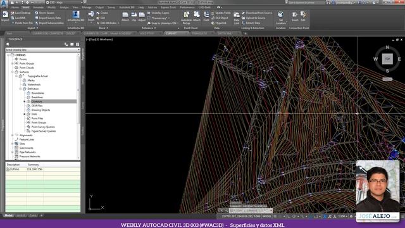
Task: Select Topografia Actual surface
Action: pyautogui.click(x=38, y=76)
